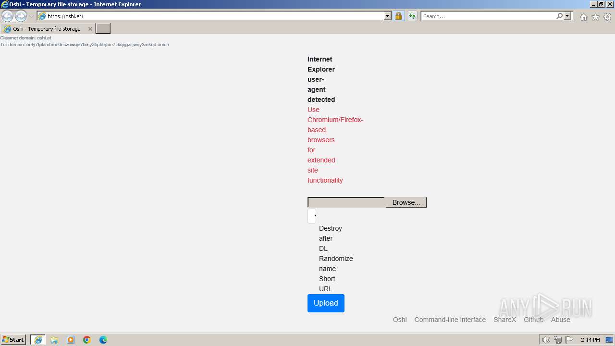Open the security lock icon report

point(398,16)
